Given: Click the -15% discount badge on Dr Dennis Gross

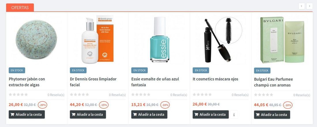Looking at the screenshot, I should (104, 105).
